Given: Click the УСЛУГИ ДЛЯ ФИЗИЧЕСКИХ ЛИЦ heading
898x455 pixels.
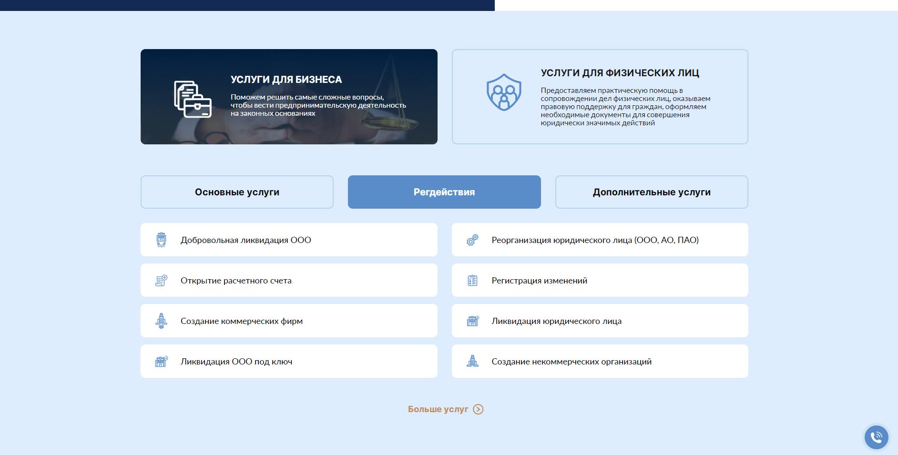Looking at the screenshot, I should click(620, 73).
